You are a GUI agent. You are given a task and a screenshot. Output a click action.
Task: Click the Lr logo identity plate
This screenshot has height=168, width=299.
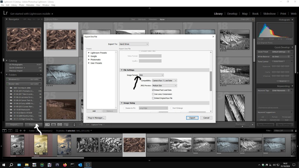5,13
